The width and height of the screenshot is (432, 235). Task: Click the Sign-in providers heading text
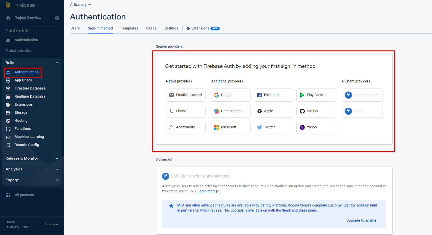click(169, 46)
